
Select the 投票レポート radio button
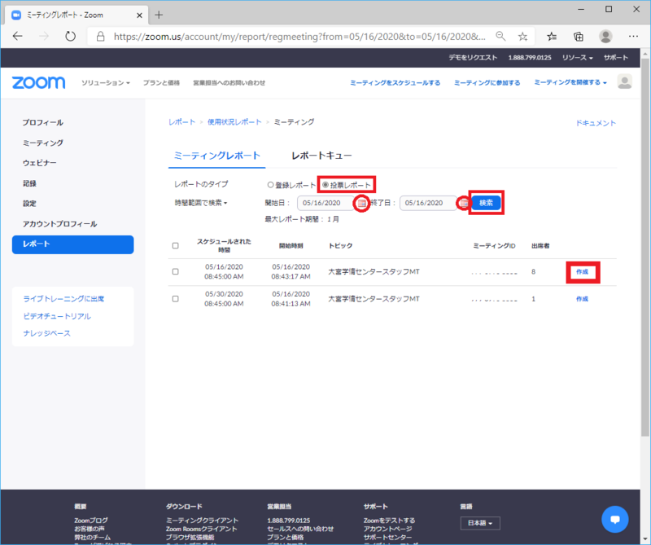(x=325, y=185)
